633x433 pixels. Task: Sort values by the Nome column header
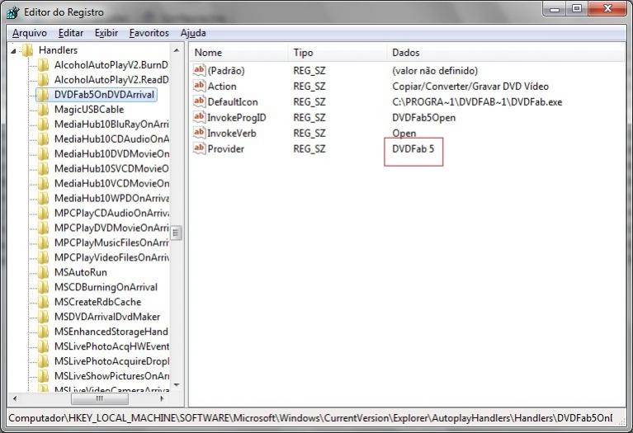coord(239,53)
